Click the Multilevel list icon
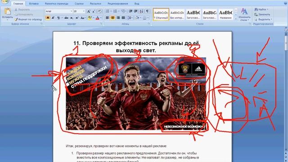The width and height of the screenshot is (288, 162). coord(123,11)
